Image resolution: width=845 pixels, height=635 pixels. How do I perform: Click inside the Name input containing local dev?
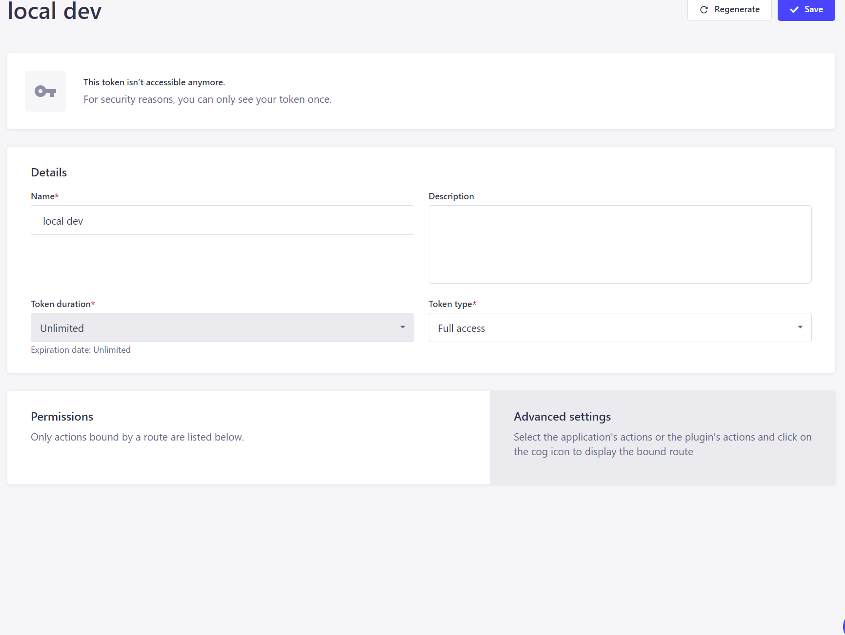click(x=222, y=220)
